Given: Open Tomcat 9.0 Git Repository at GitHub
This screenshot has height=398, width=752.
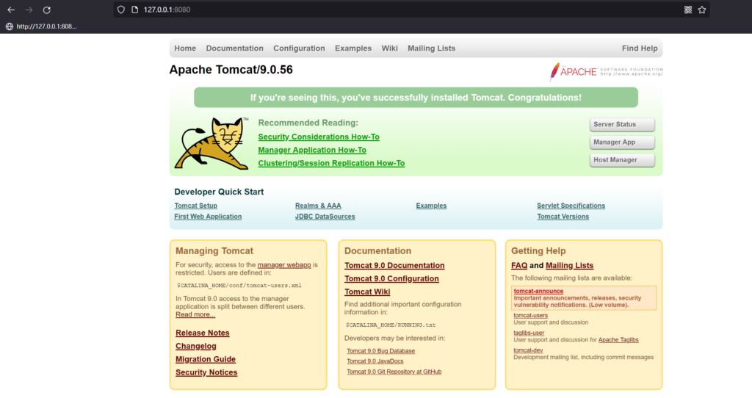Looking at the screenshot, I should [394, 372].
